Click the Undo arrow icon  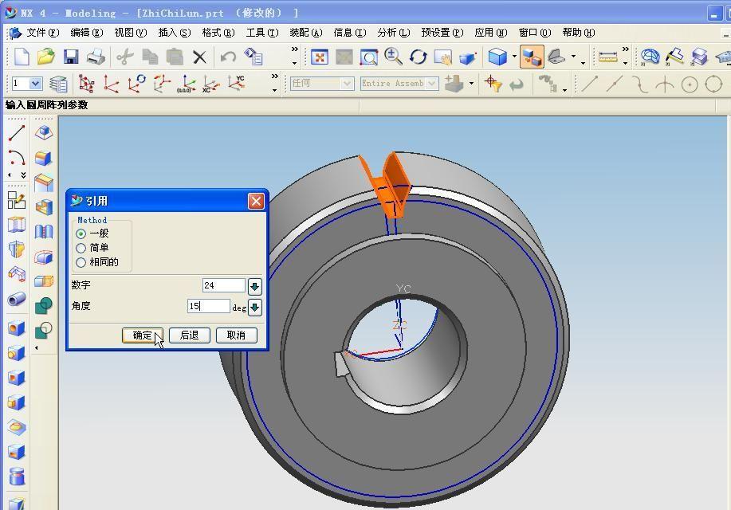tap(228, 57)
